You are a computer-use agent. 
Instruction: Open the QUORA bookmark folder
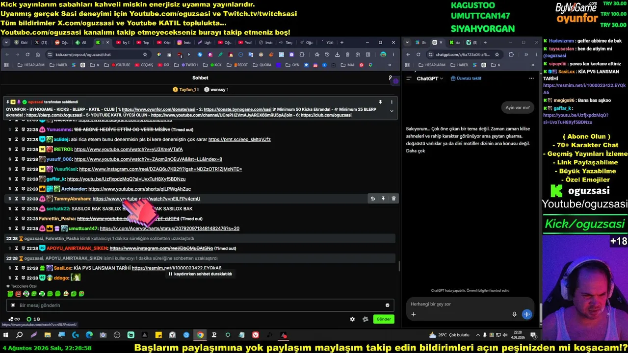click(x=262, y=65)
